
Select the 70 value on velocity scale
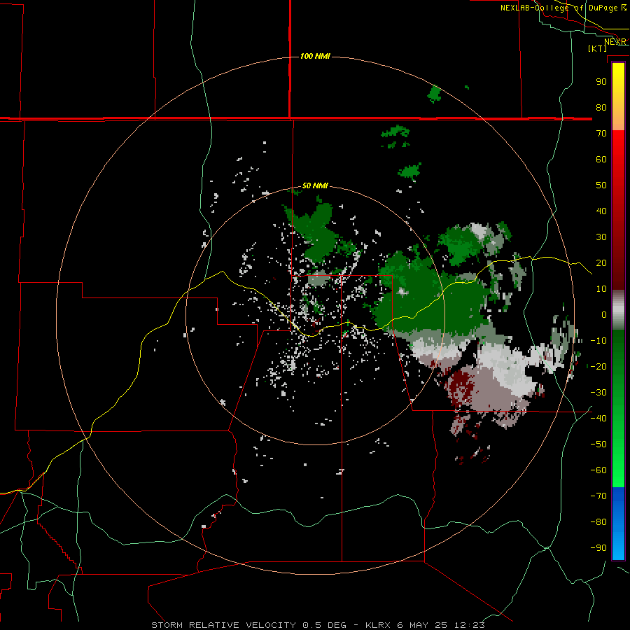601,134
